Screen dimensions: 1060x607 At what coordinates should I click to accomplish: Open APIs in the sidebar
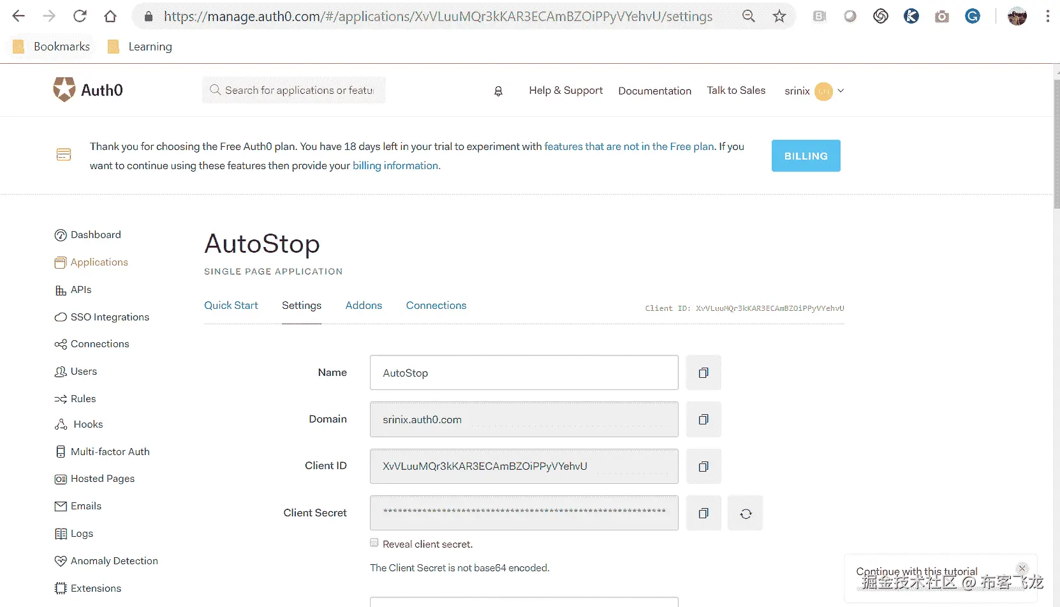[x=73, y=290]
